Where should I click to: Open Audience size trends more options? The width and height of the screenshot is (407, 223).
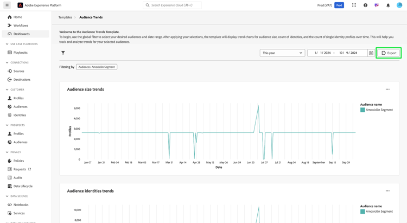point(387,90)
